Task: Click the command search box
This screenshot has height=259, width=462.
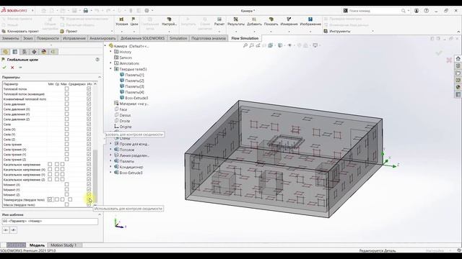Action: pos(375,11)
